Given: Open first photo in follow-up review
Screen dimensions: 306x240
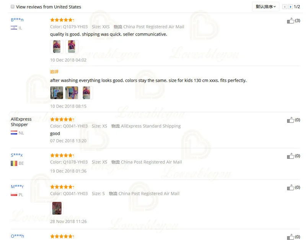Looking at the screenshot, I should click(x=57, y=93).
